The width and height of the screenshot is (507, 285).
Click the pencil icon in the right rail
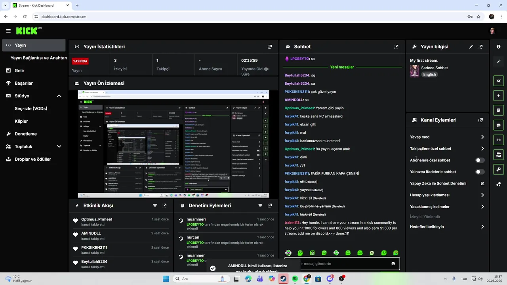click(x=499, y=61)
